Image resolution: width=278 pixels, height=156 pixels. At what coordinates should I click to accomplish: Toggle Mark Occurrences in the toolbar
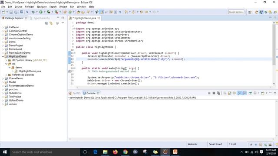coord(102,12)
